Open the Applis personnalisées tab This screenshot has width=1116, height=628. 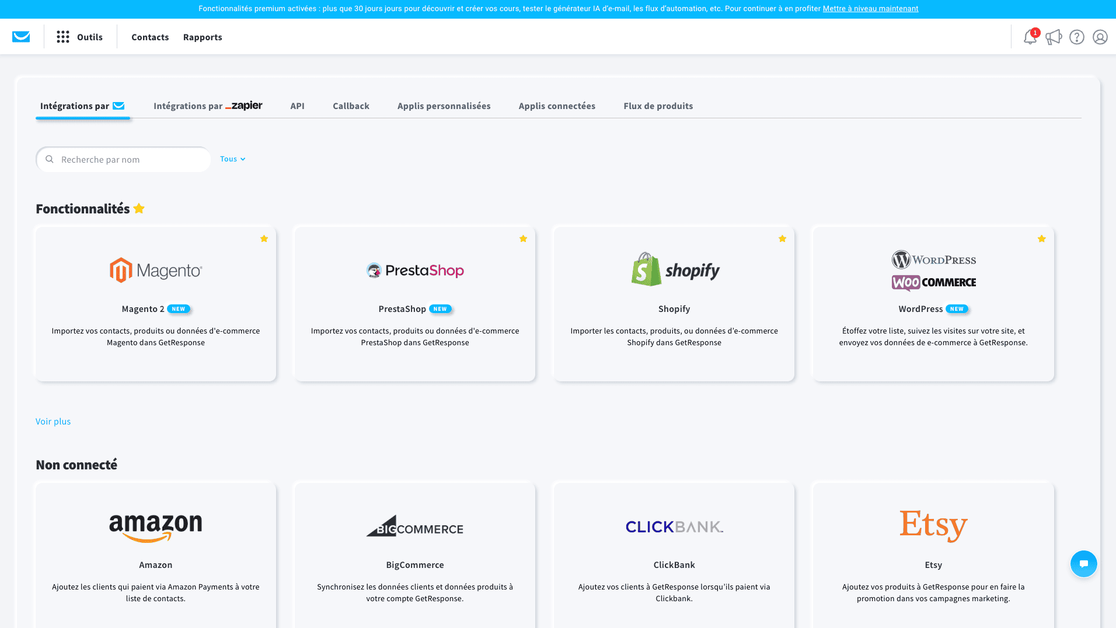[x=444, y=106]
